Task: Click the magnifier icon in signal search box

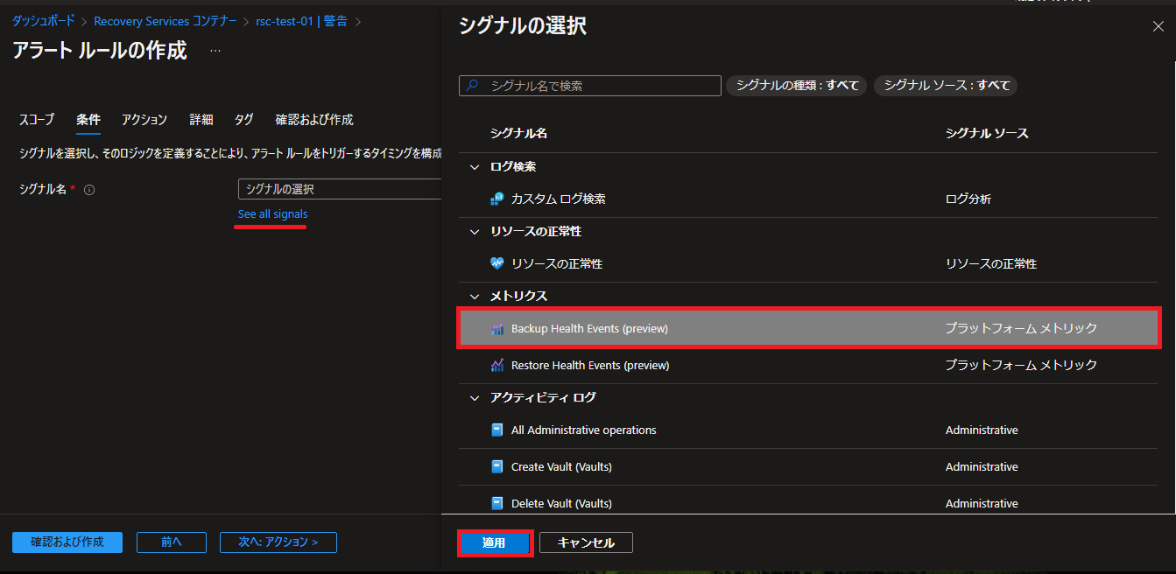Action: click(473, 86)
